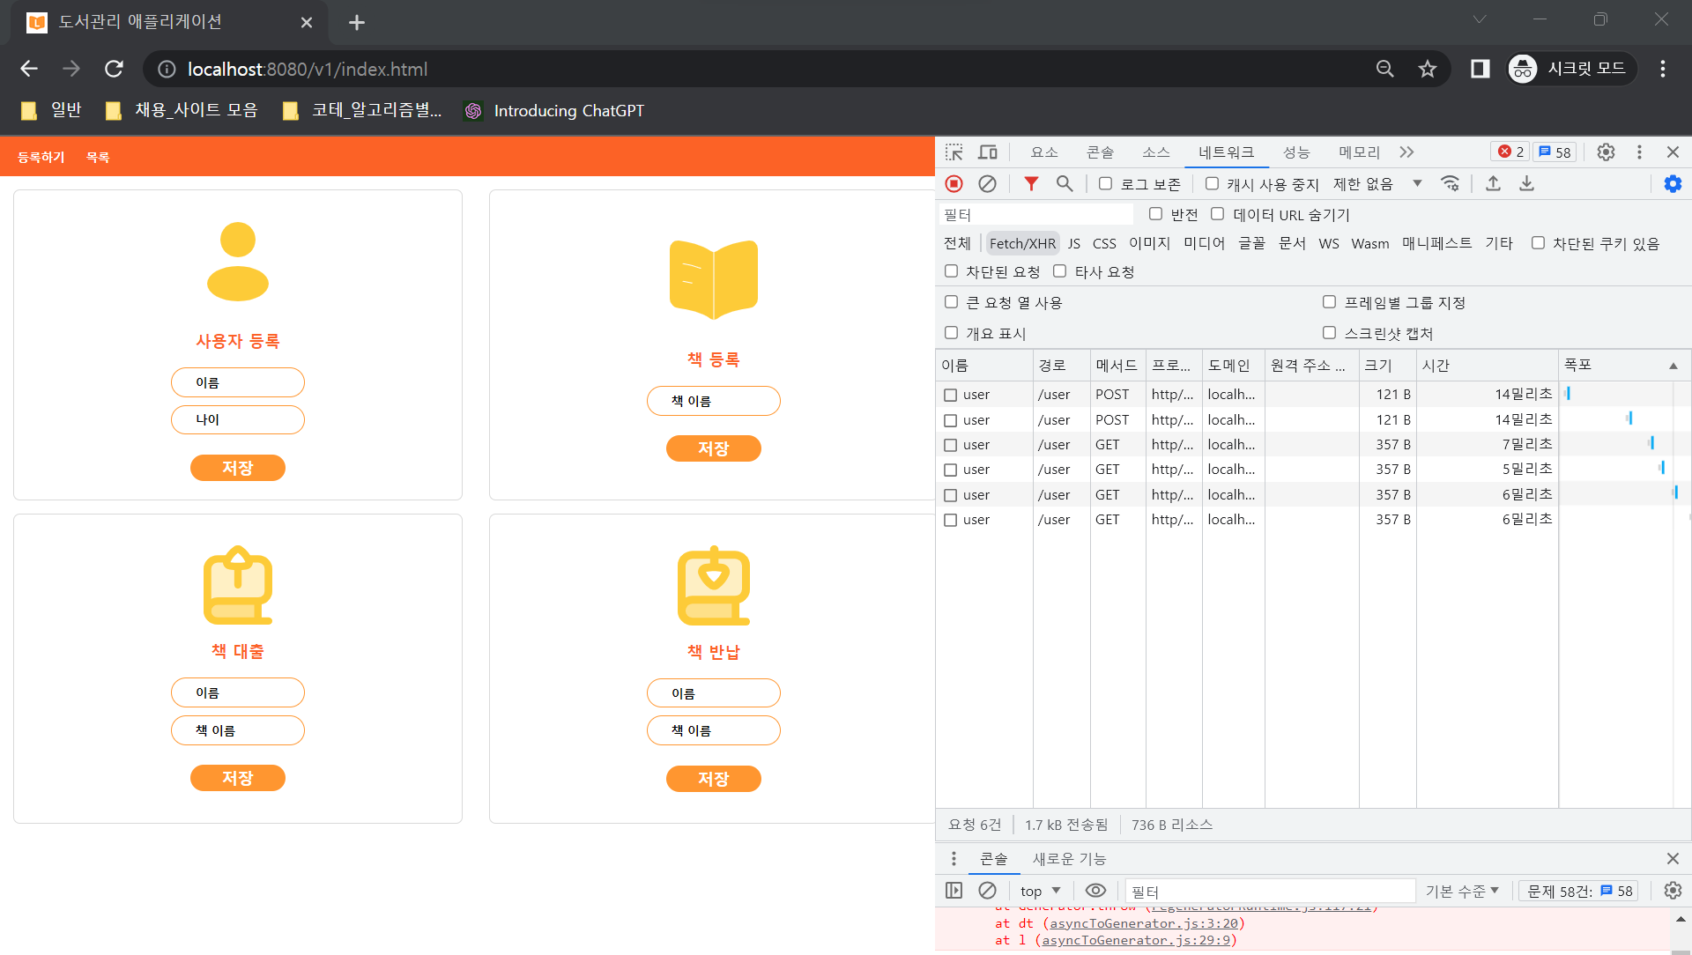Viewport: 1692px width, 955px height.
Task: Open the console top context dropdown
Action: [x=1040, y=891]
